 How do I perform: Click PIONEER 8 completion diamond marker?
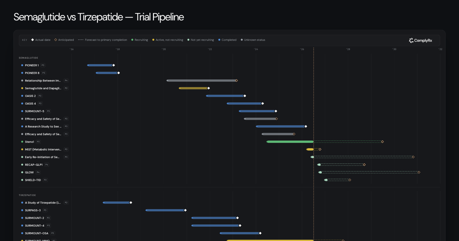[x=119, y=73]
